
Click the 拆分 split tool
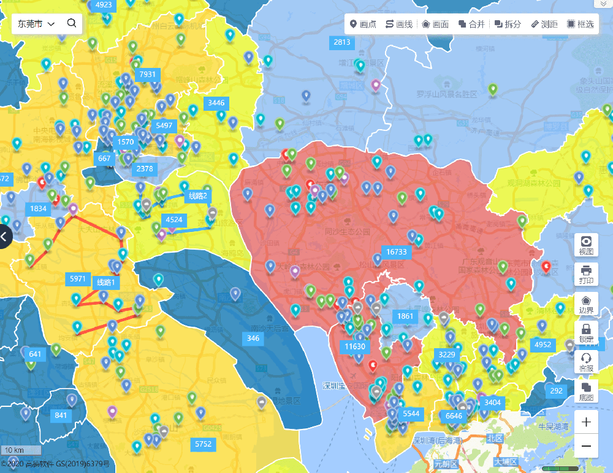(508, 24)
